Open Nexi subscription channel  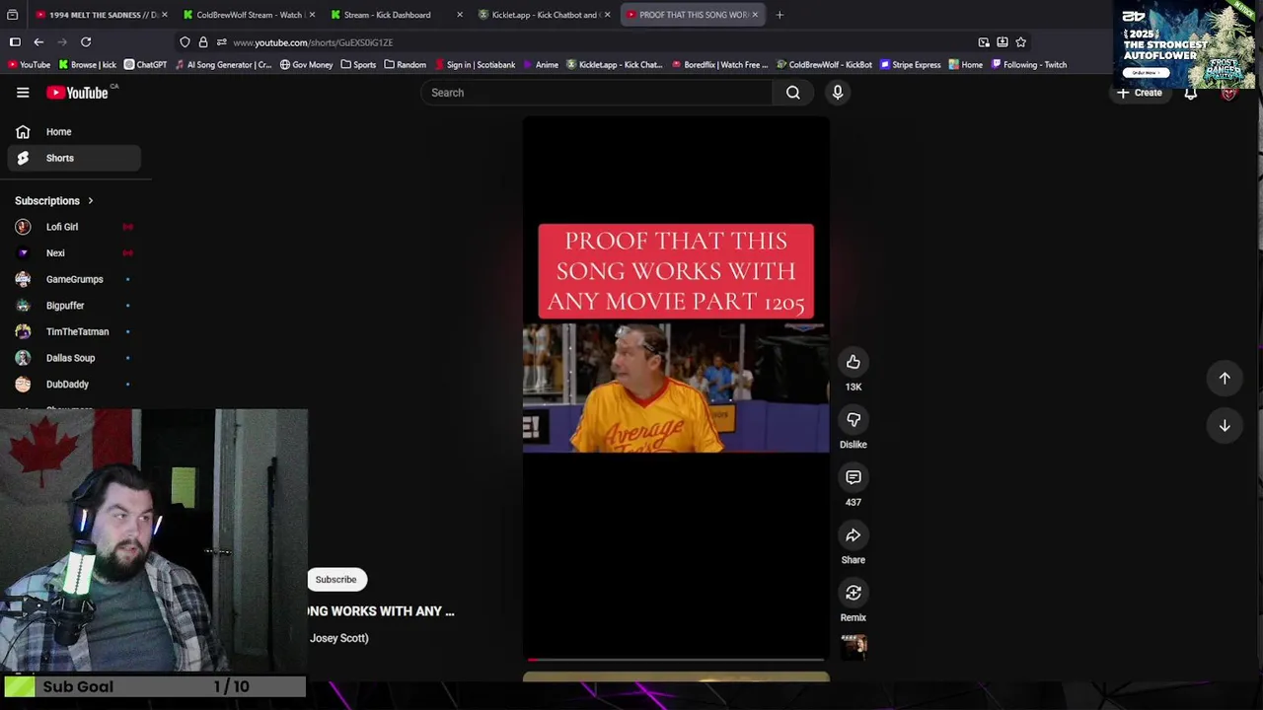(74, 253)
